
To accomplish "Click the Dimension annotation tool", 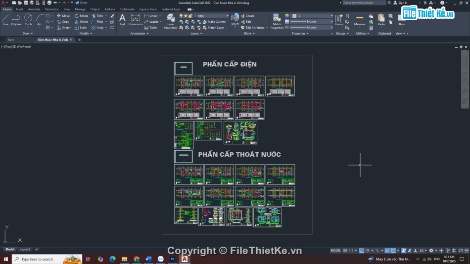I will [135, 20].
